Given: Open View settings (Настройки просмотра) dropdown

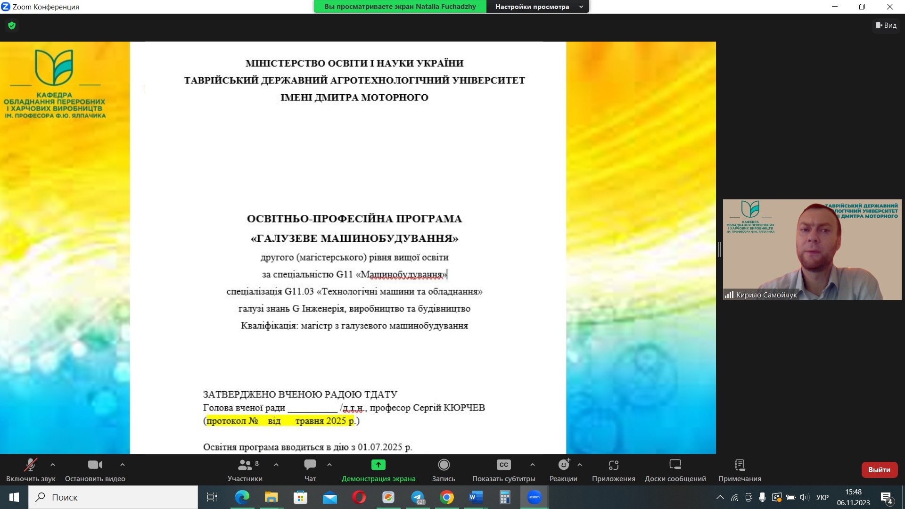Looking at the screenshot, I should tap(538, 7).
